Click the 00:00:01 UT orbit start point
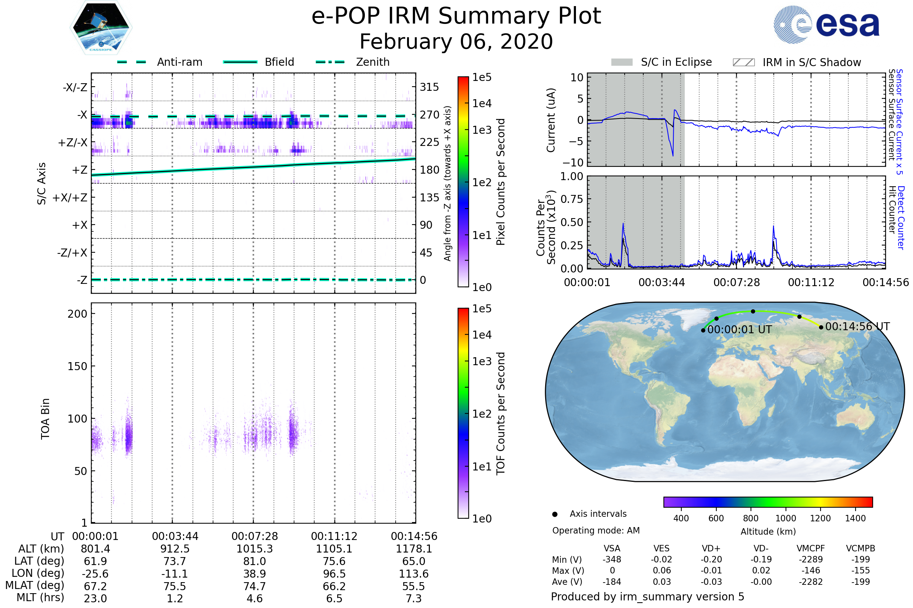Viewport: 913px width, 608px height. pyautogui.click(x=703, y=330)
